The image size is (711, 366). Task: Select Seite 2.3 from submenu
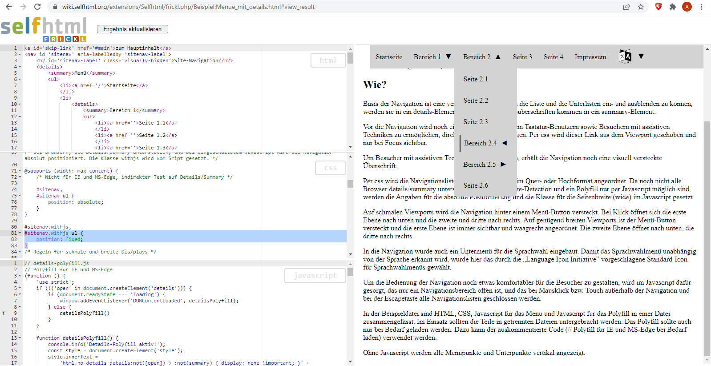[x=476, y=122]
